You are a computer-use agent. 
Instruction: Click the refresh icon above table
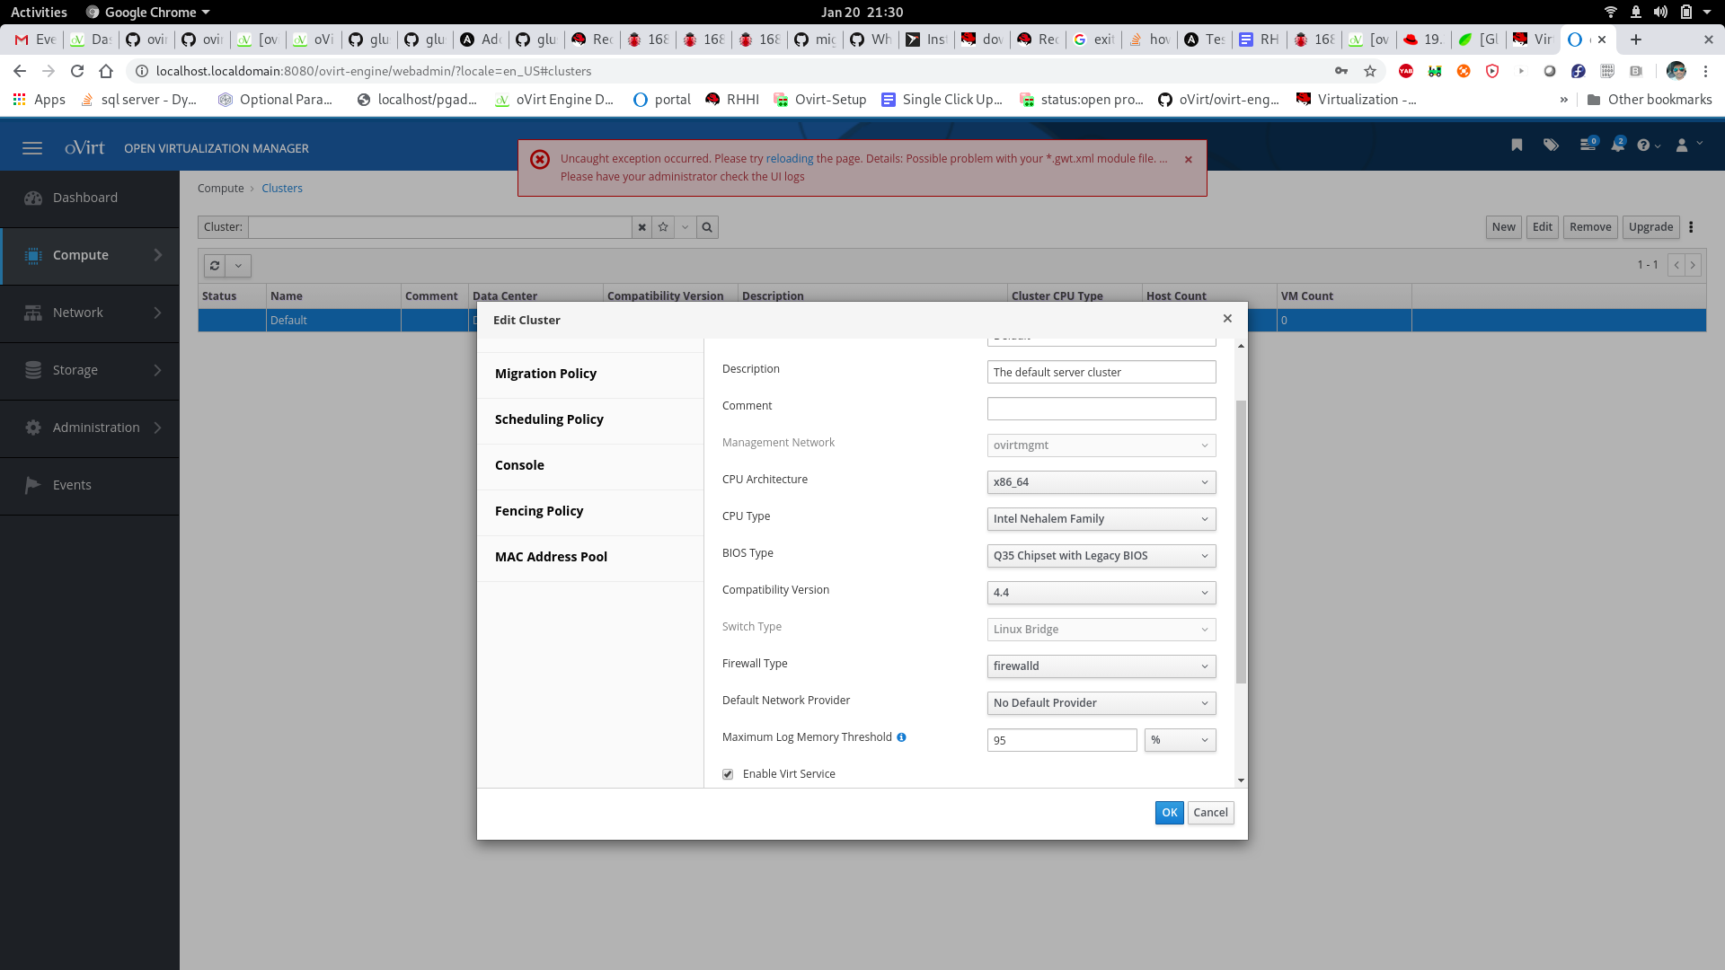click(x=215, y=266)
